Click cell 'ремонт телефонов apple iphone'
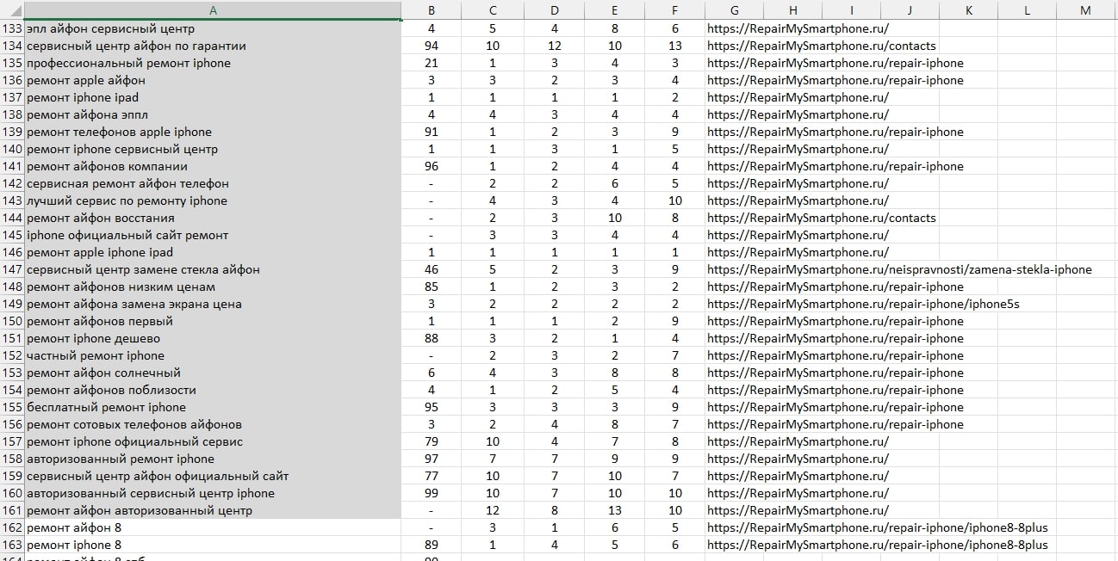This screenshot has height=561, width=1118. tap(213, 132)
